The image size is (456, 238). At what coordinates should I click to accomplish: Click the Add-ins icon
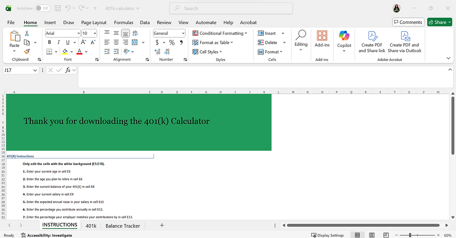[322, 36]
